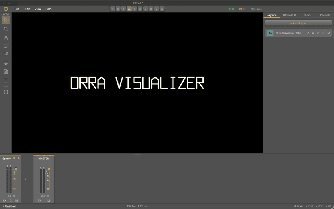Select active scene slot 4
The height and width of the screenshot is (209, 334).
pyautogui.click(x=129, y=9)
